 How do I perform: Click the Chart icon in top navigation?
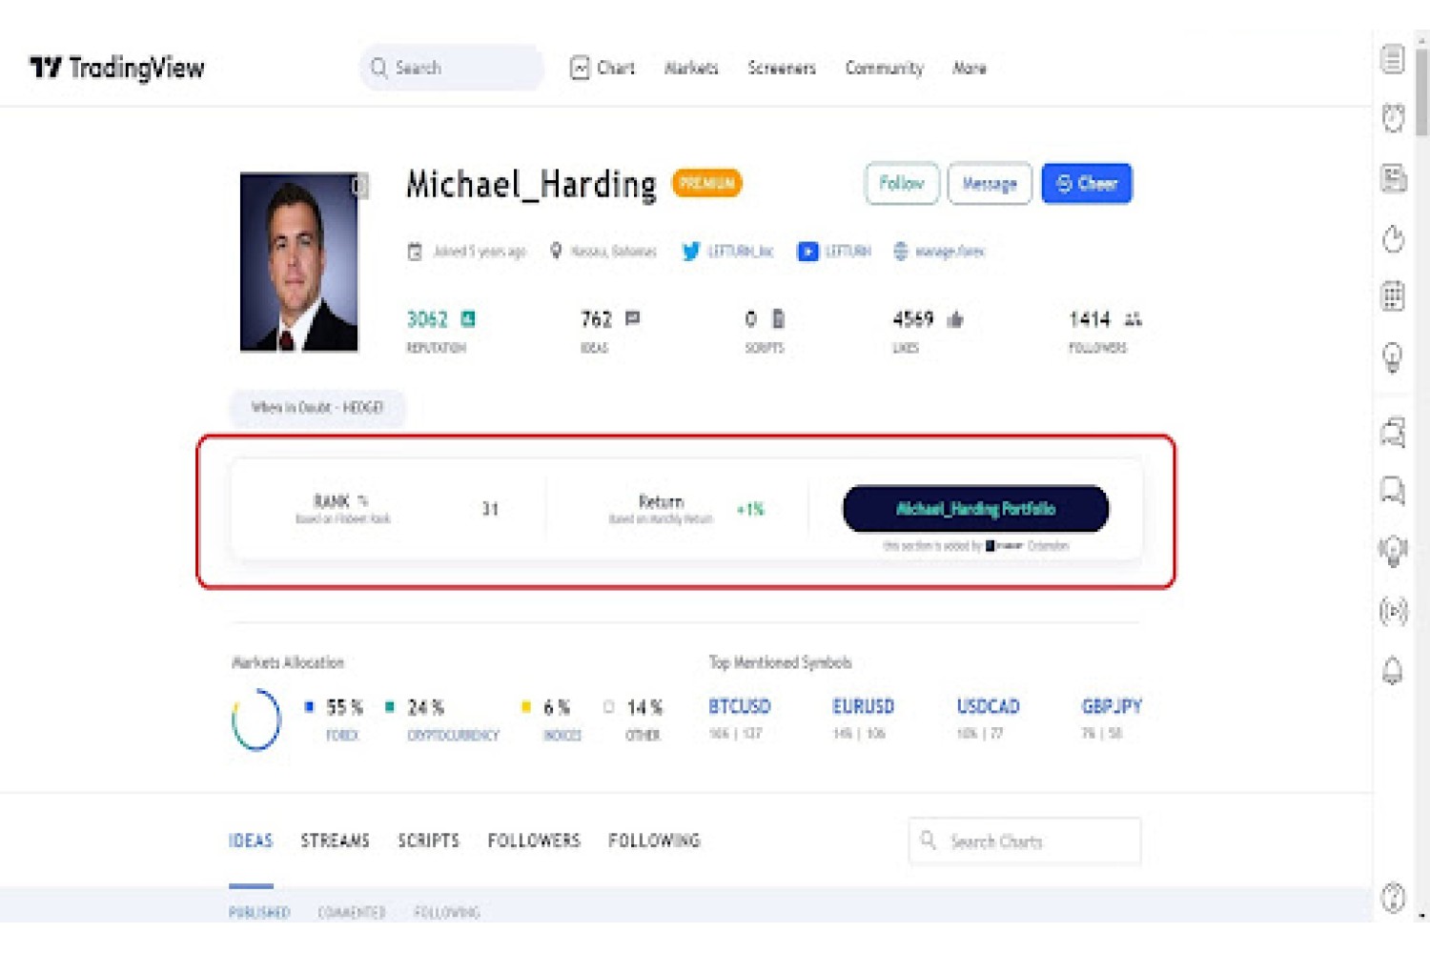[x=580, y=68]
